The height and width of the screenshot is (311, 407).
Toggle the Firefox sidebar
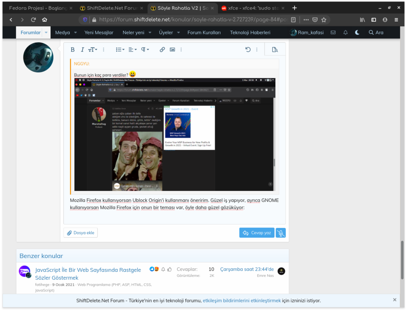(374, 20)
